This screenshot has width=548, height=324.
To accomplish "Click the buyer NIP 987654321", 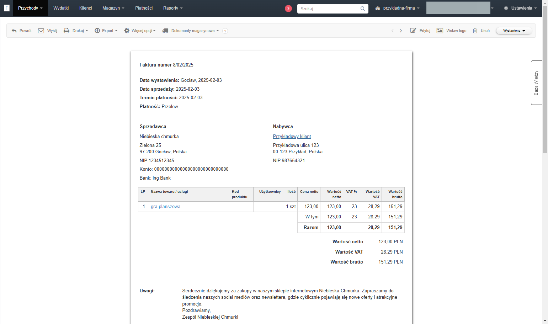I will [x=289, y=161].
